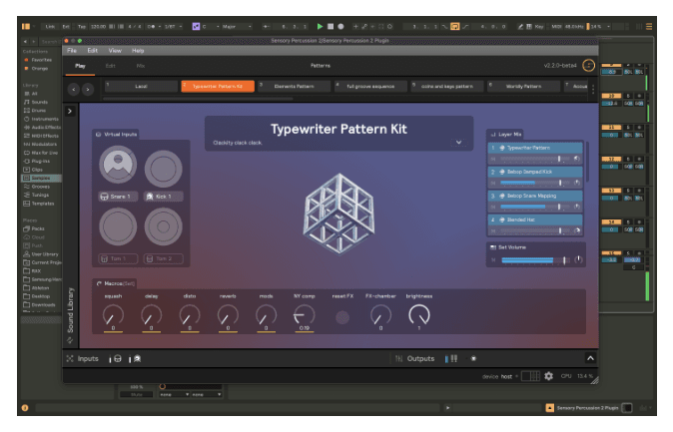Click the reset FX macro button
This screenshot has width=673, height=432.
click(x=342, y=318)
